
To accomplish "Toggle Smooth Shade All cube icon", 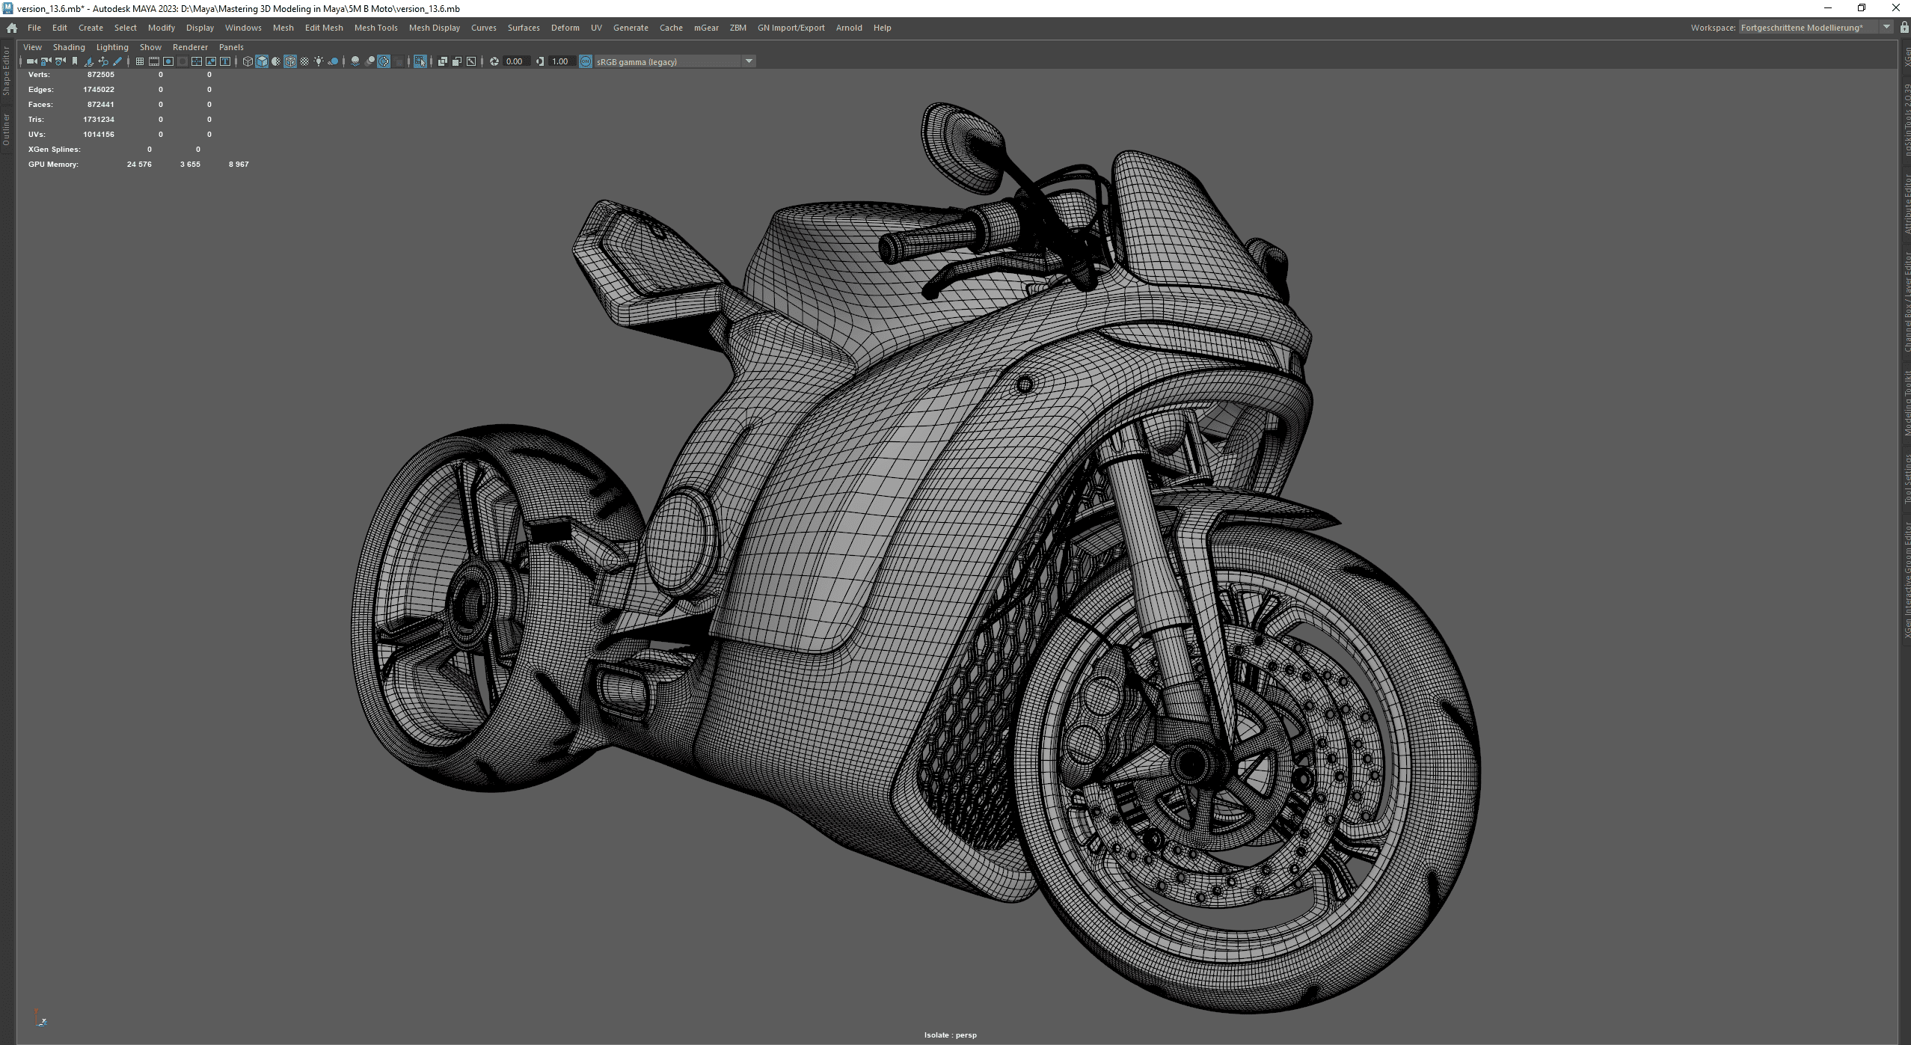I will (x=262, y=61).
